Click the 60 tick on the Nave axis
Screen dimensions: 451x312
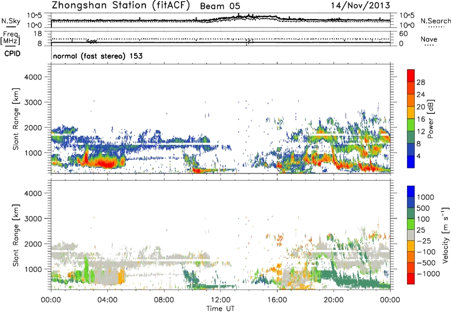(x=403, y=34)
